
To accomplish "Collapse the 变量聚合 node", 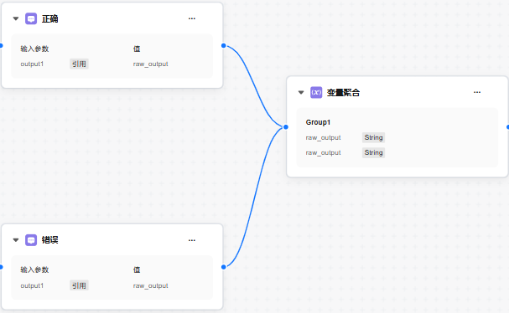I will click(301, 93).
